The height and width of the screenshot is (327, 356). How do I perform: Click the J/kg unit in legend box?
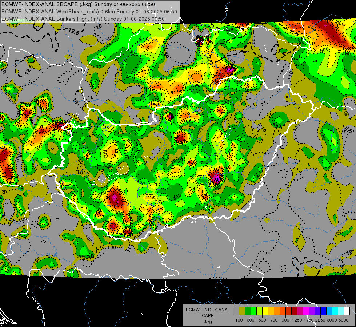208,322
